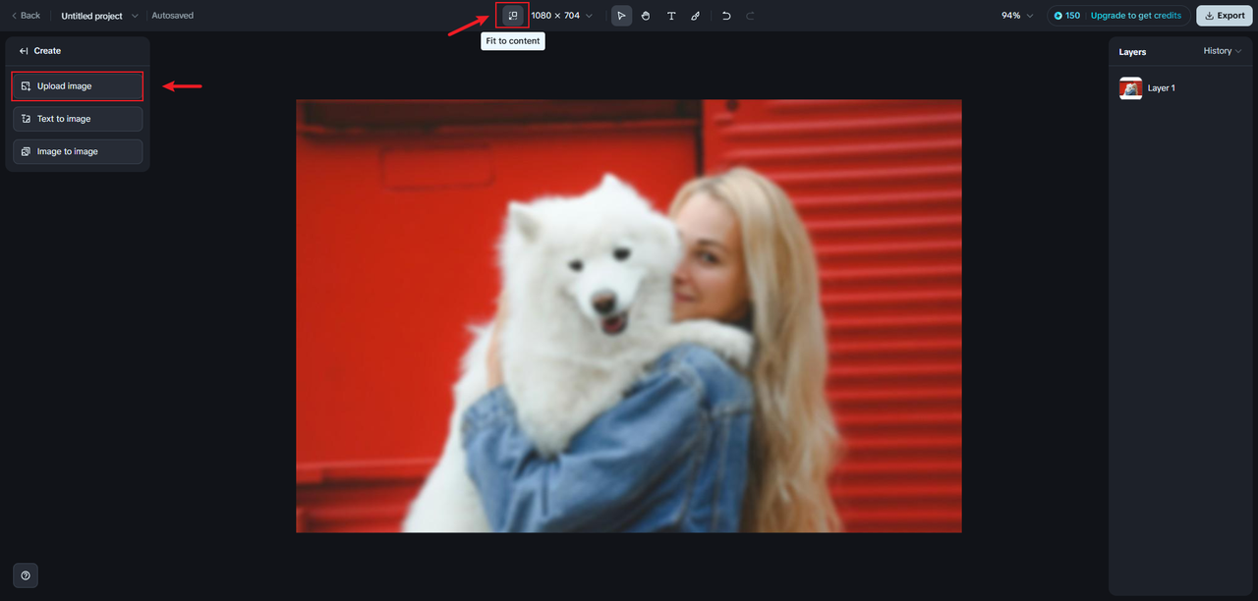Collapse the Create panel with arrow icon
1258x601 pixels.
tap(24, 51)
